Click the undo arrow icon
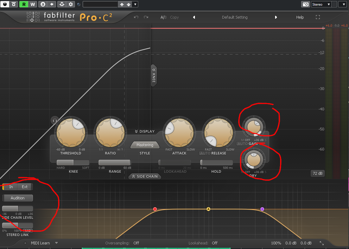The height and width of the screenshot is (249, 349). pos(136,17)
